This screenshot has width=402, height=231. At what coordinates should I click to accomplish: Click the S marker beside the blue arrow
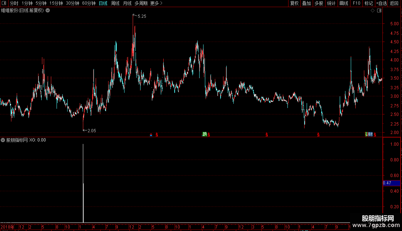click(157, 135)
